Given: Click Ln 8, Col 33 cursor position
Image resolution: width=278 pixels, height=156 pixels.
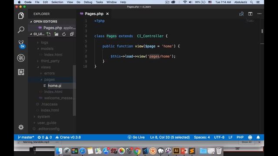Looking at the screenshot, I should [x=170, y=137].
